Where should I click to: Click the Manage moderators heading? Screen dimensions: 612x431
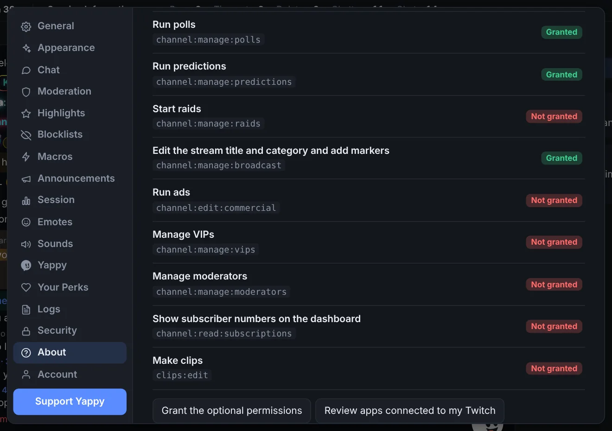[x=200, y=276]
